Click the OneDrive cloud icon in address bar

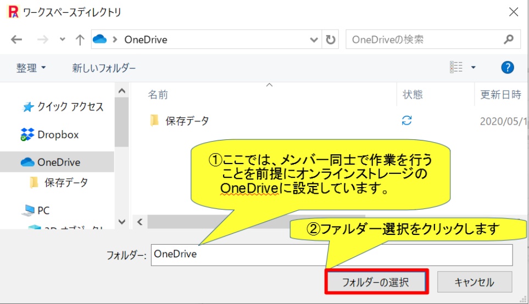click(99, 39)
